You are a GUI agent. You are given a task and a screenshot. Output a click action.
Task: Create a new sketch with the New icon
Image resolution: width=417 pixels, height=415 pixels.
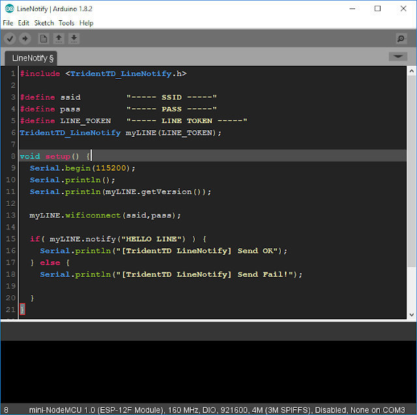(x=44, y=39)
